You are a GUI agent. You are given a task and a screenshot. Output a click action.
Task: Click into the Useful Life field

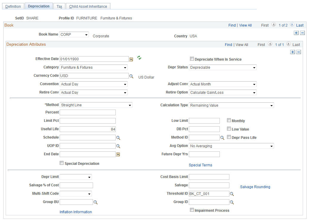(x=88, y=129)
